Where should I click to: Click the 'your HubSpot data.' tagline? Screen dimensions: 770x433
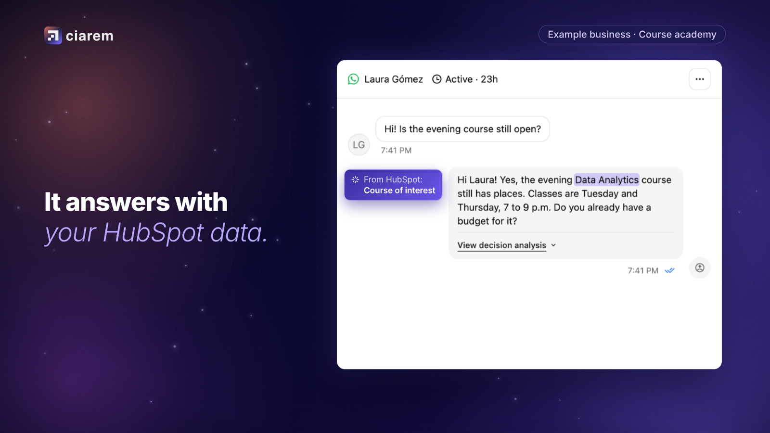click(x=156, y=232)
